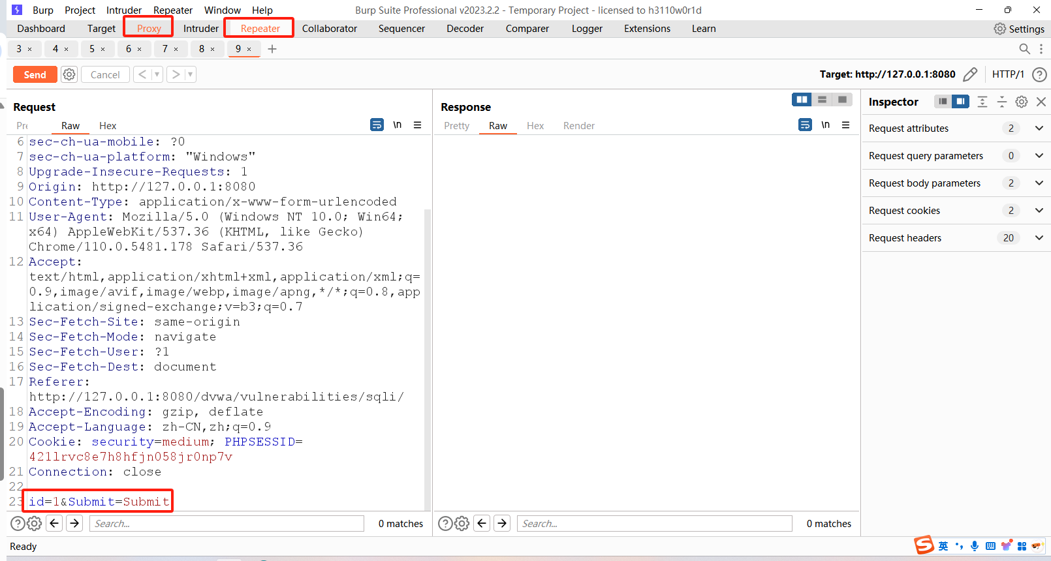The image size is (1051, 561).
Task: Switch to the Proxy tab
Action: tap(149, 28)
